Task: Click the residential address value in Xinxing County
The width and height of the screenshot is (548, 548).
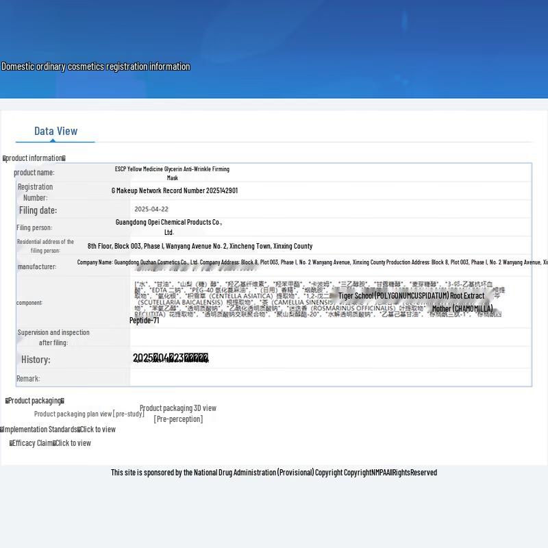Action: [x=200, y=246]
